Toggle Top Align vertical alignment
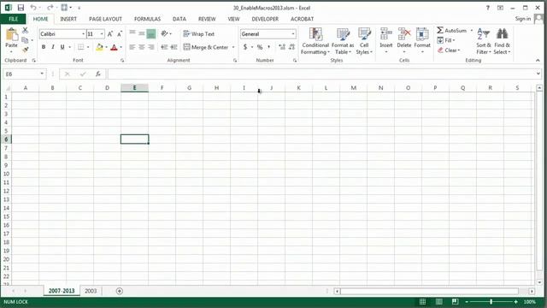Image resolution: width=547 pixels, height=308 pixels. coord(132,33)
